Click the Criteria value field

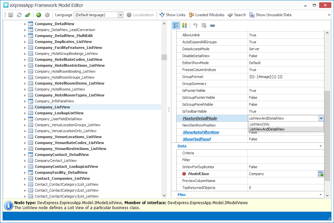click(286, 153)
